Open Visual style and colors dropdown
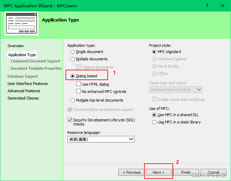 pyautogui.click(x=176, y=90)
